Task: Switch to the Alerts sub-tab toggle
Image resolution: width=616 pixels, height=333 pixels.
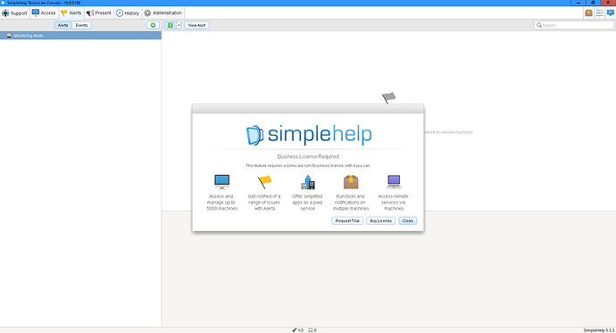Action: (x=62, y=25)
